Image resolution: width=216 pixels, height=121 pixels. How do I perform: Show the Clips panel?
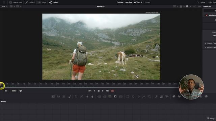coord(42,2)
